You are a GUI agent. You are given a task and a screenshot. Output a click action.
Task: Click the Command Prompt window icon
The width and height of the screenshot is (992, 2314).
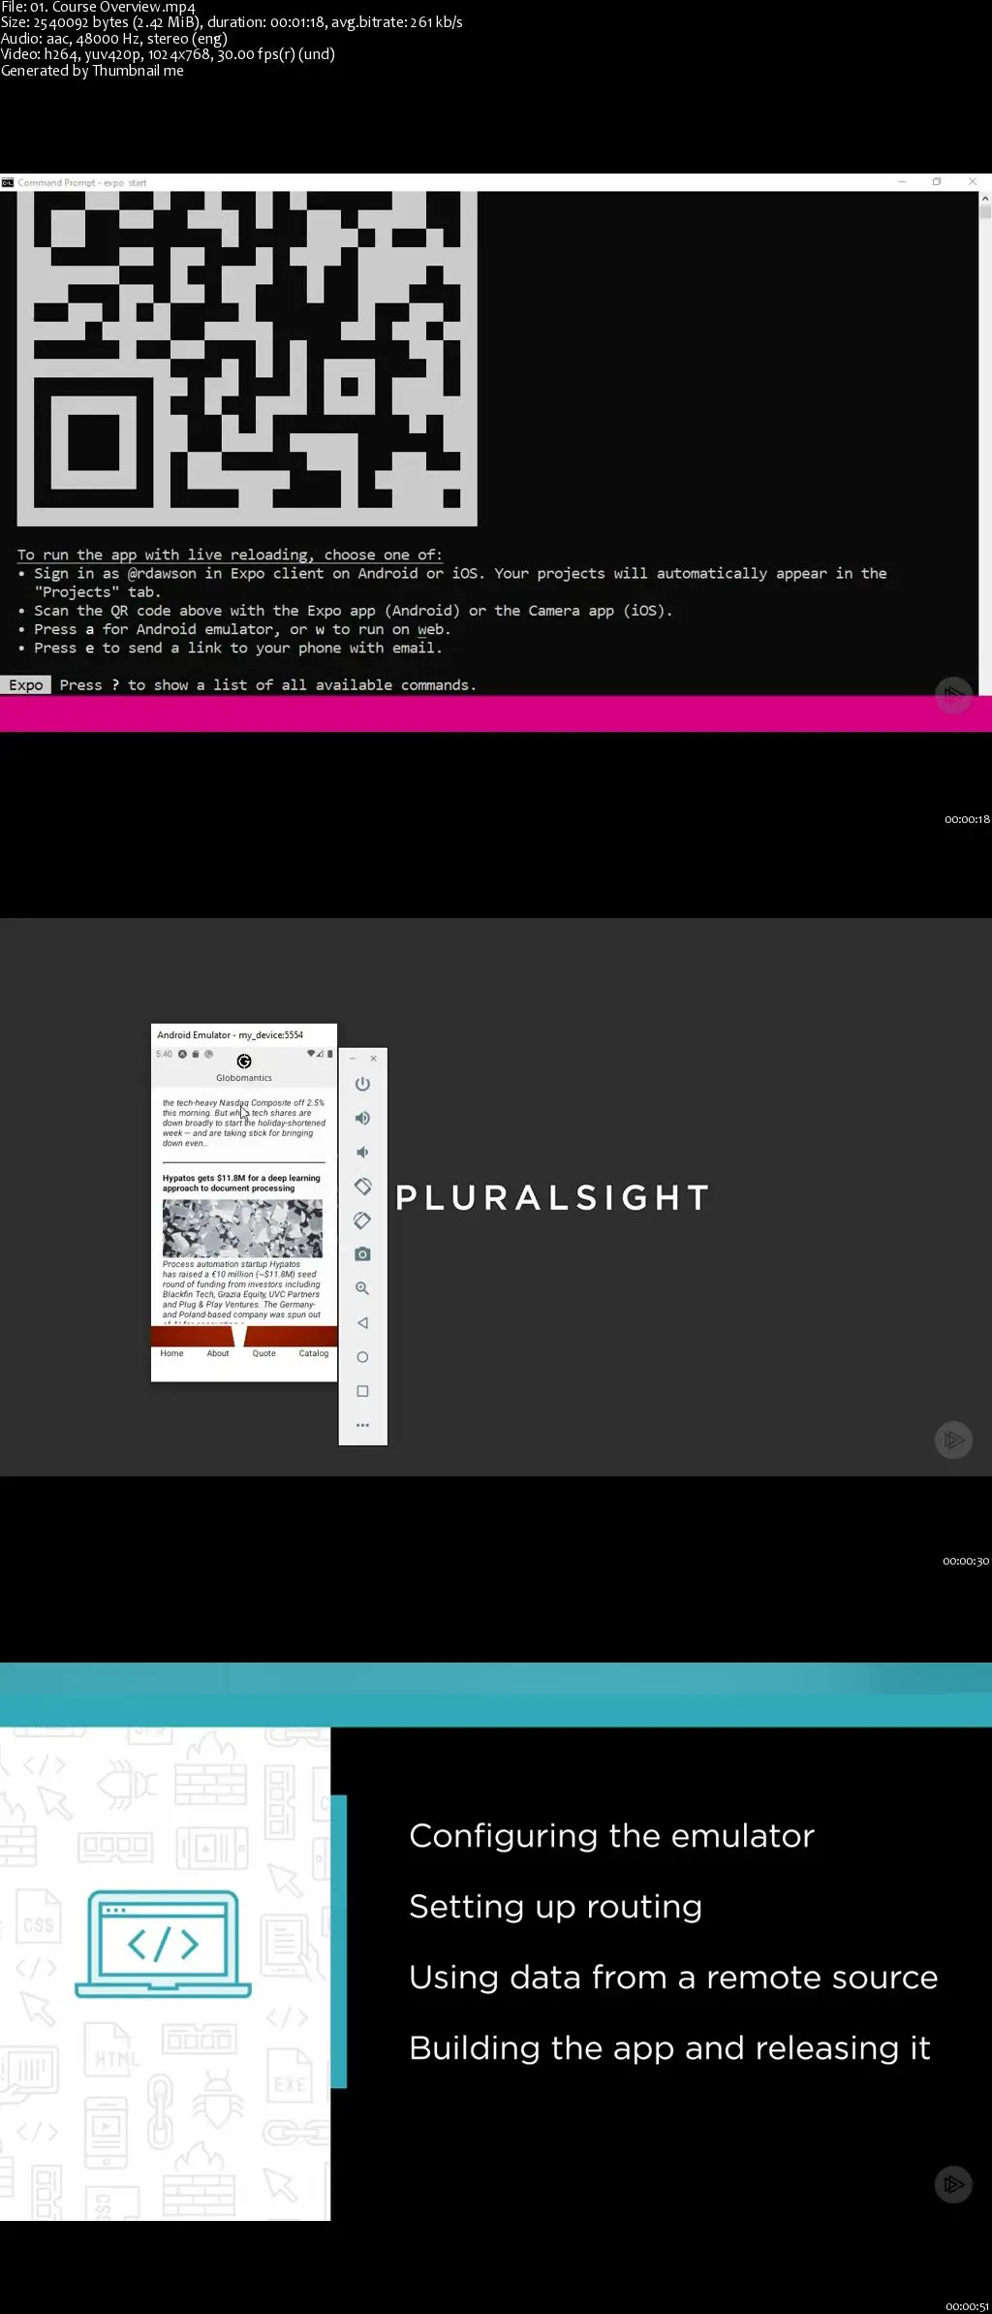pos(8,182)
